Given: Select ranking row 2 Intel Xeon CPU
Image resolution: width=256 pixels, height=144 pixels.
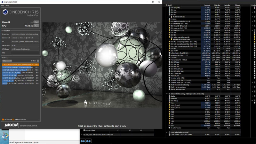Looking at the screenshot, I should (x=20, y=67).
